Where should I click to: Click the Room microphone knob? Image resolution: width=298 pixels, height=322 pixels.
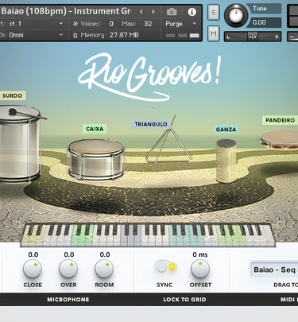(x=104, y=270)
